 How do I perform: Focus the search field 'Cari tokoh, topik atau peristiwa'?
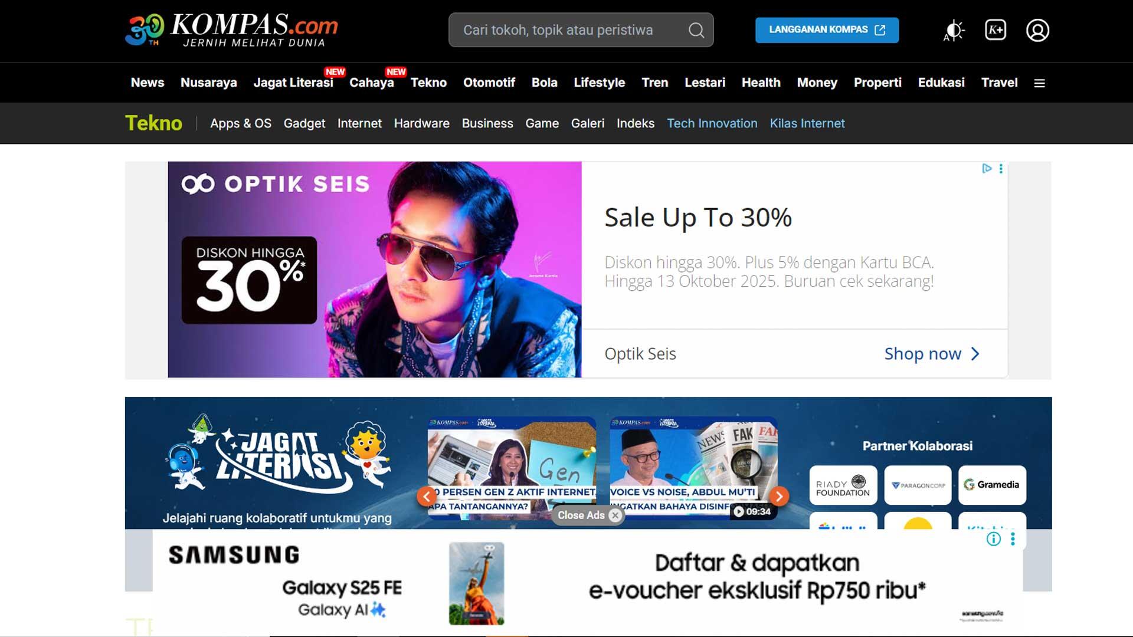[x=581, y=30]
